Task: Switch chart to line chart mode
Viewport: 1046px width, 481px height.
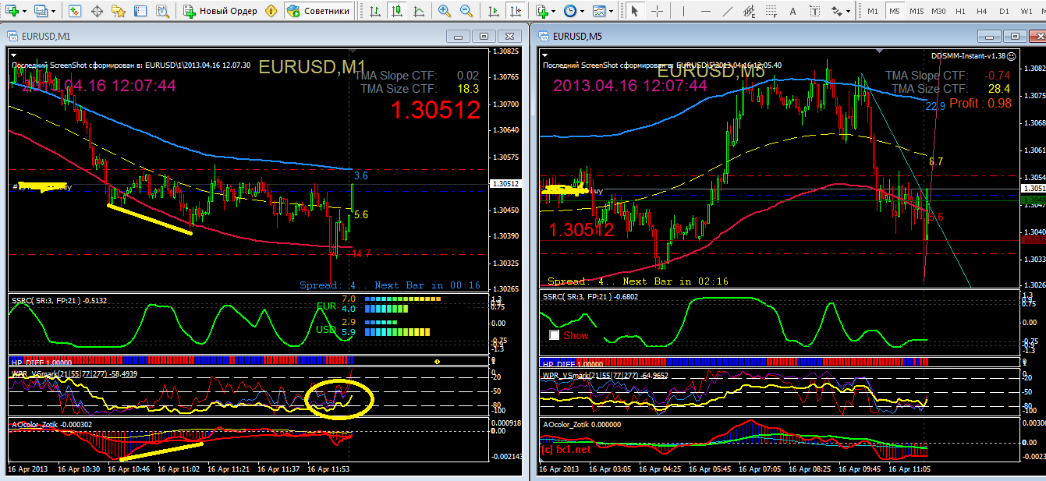Action: (419, 11)
